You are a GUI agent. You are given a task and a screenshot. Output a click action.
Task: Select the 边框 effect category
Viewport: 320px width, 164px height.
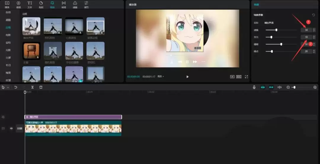click(8, 27)
